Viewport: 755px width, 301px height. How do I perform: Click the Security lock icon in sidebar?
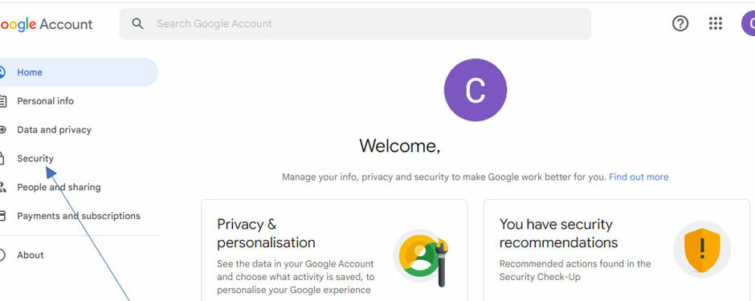(x=2, y=159)
